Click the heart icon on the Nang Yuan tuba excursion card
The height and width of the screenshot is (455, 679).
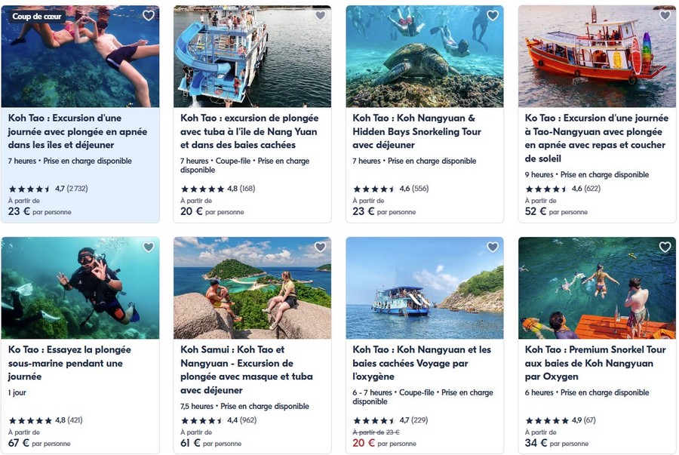point(321,15)
